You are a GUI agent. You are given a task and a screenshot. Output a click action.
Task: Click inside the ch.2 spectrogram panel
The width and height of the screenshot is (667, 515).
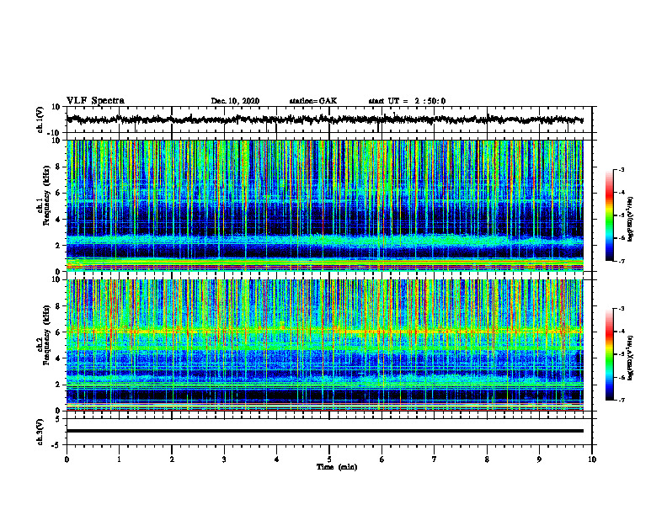coord(324,345)
